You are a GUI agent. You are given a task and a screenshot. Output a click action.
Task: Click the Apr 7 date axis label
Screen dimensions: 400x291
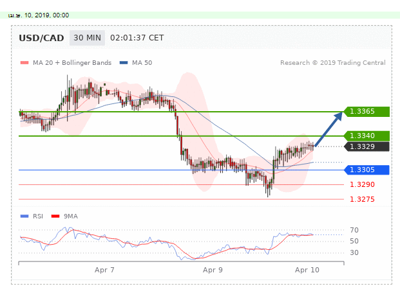(104, 270)
